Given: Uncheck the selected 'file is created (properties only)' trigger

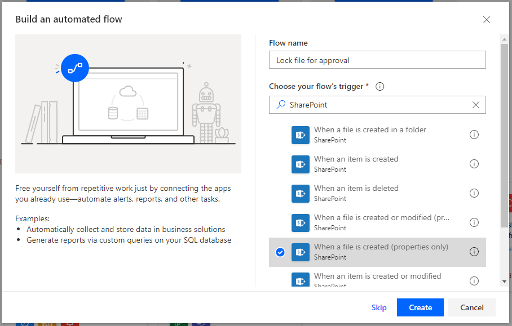Looking at the screenshot, I should pos(280,252).
